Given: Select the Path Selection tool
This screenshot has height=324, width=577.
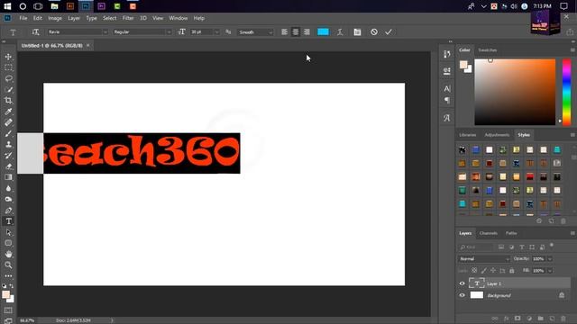Looking at the screenshot, I should coord(8,232).
